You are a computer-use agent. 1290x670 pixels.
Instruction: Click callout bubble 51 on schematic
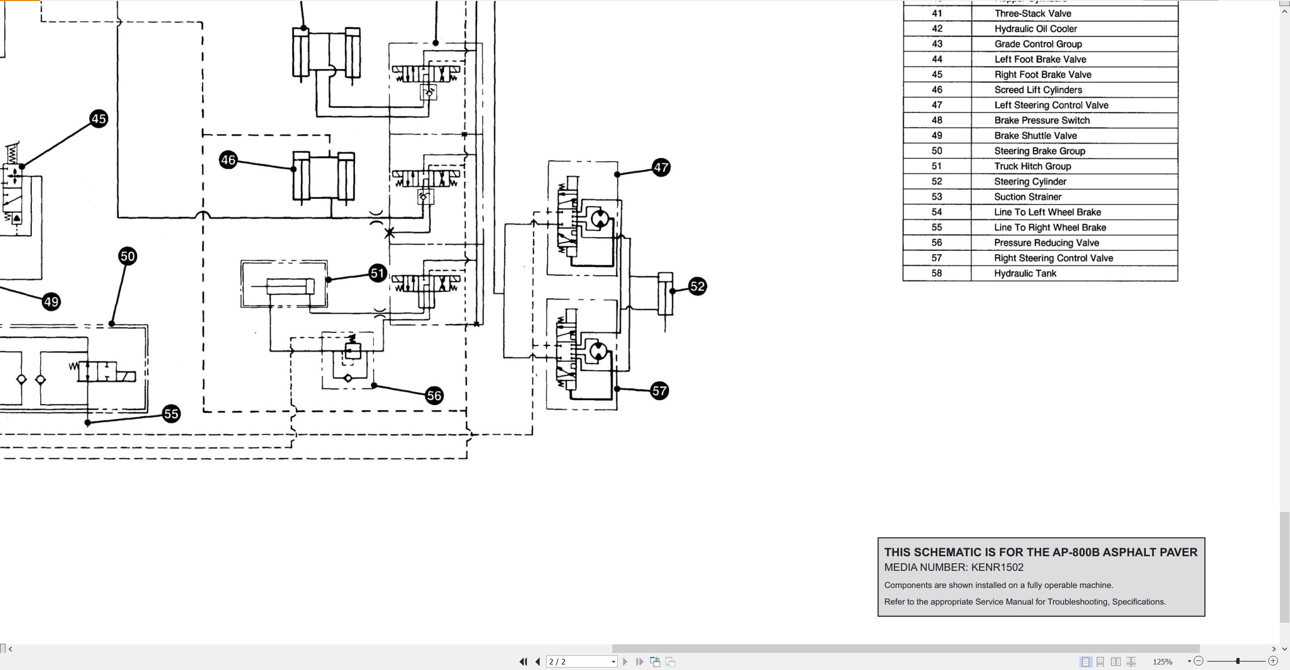(x=377, y=273)
